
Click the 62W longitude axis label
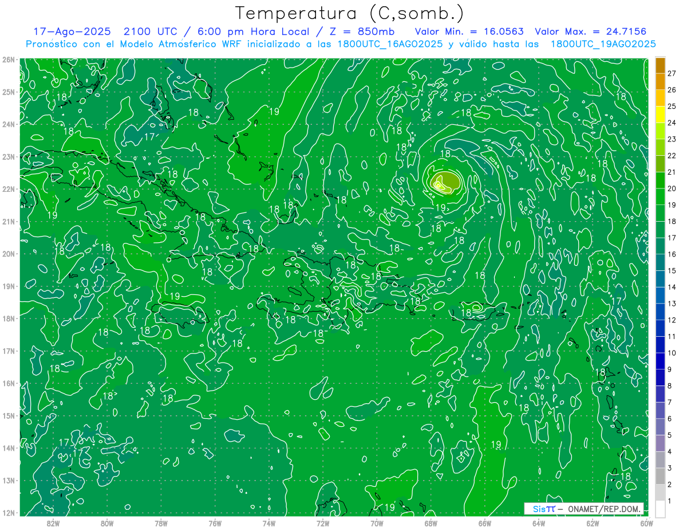click(593, 523)
